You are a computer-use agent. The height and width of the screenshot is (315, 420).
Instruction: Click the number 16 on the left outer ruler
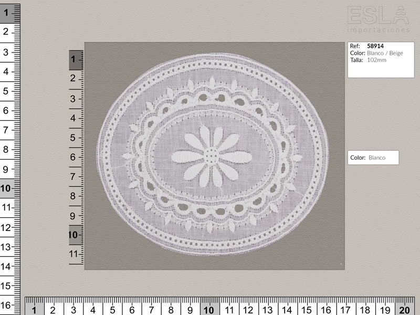coord(5,305)
